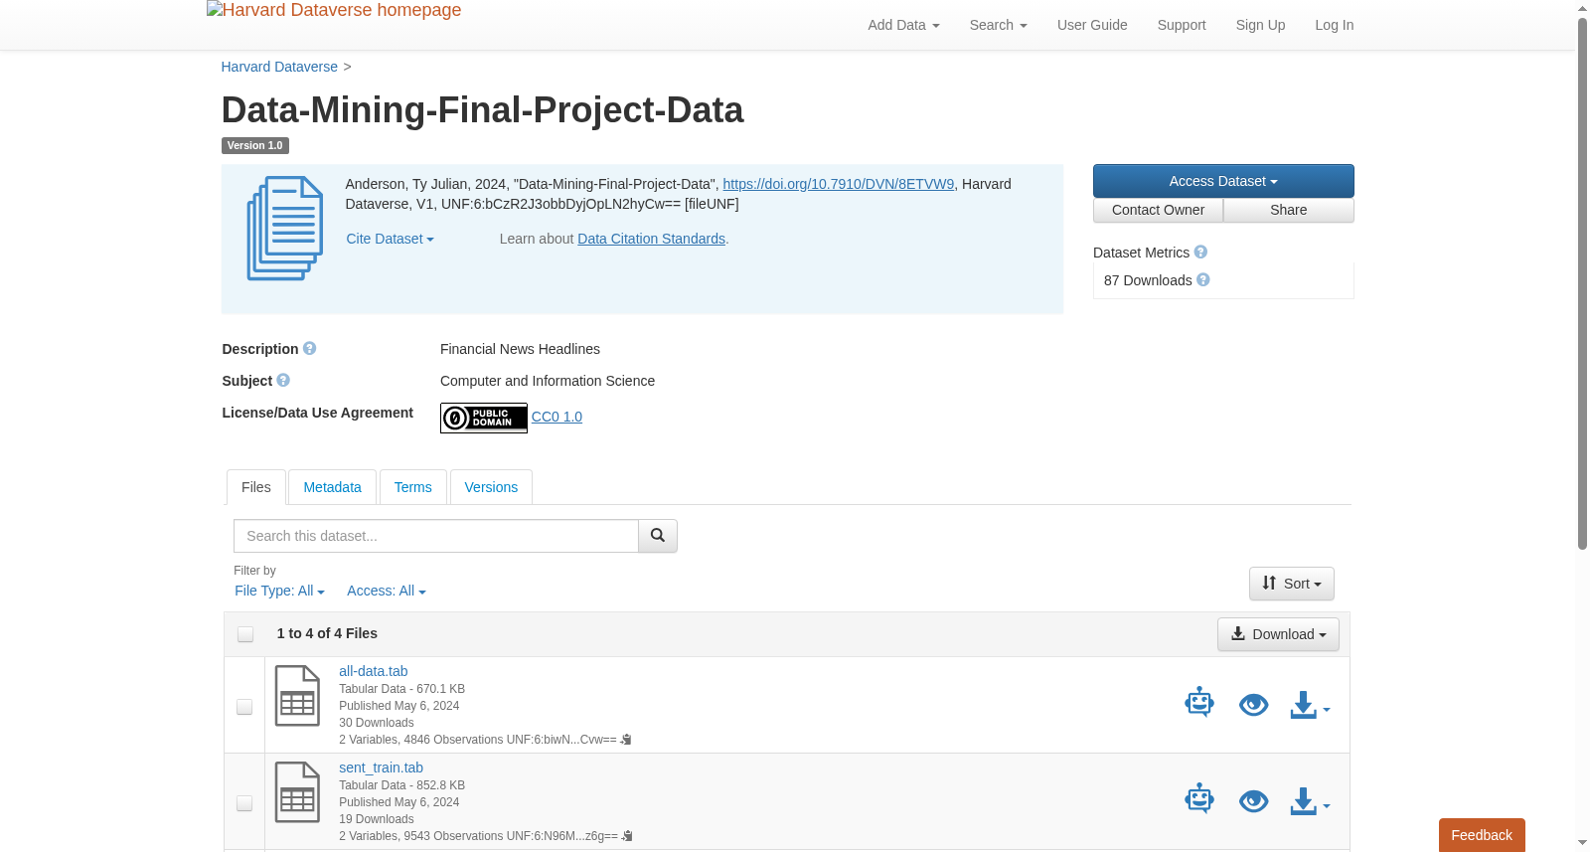Expand the Cite Dataset dropdown
The image size is (1590, 852).
click(390, 239)
